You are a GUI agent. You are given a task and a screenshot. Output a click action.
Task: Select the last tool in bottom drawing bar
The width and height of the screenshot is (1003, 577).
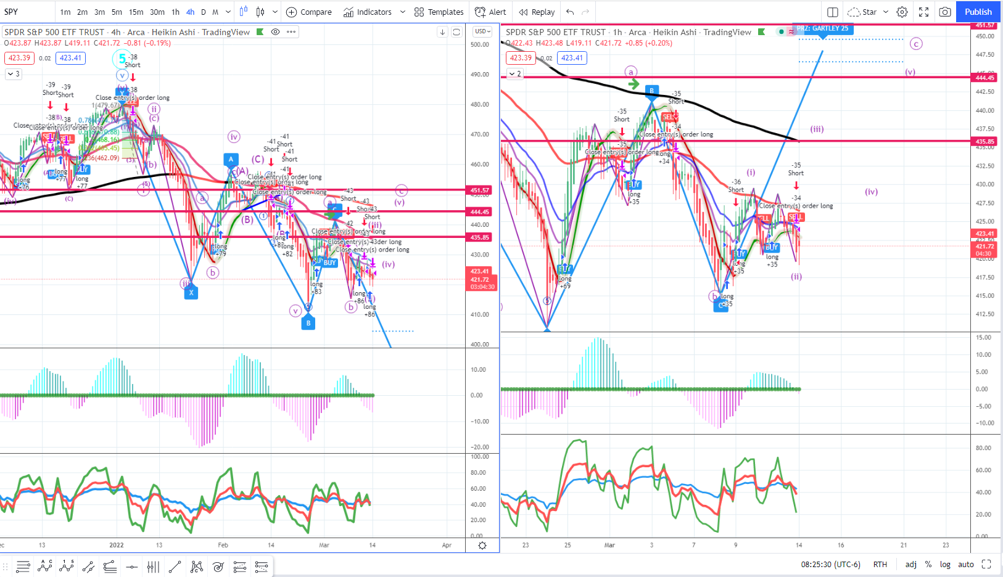tap(262, 567)
